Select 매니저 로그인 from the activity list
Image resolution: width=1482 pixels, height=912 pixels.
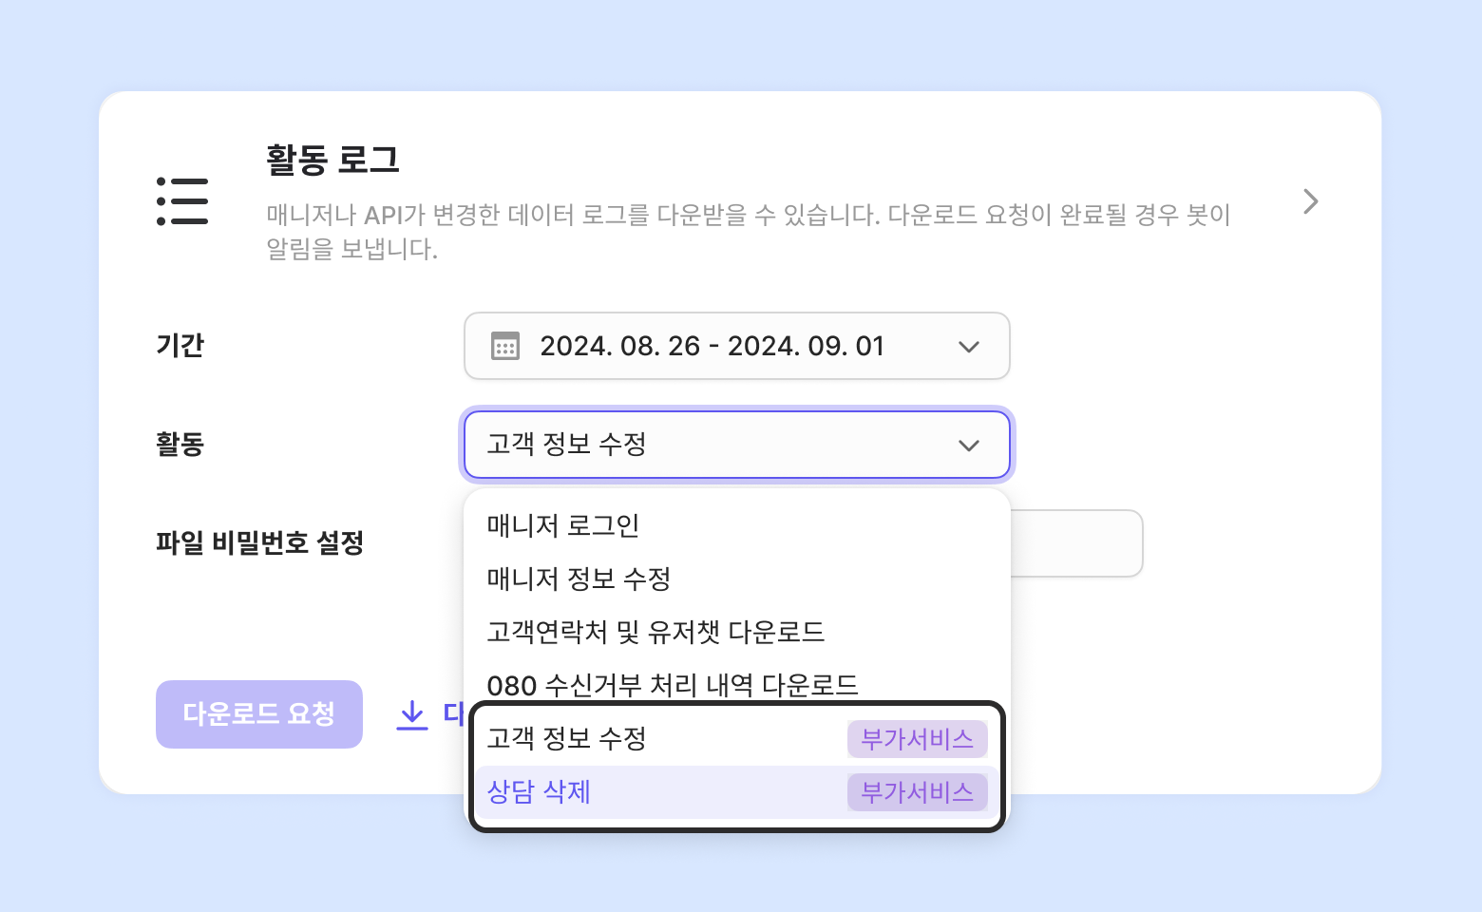pyautogui.click(x=563, y=525)
